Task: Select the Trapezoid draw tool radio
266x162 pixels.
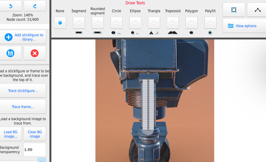Action: point(173,23)
